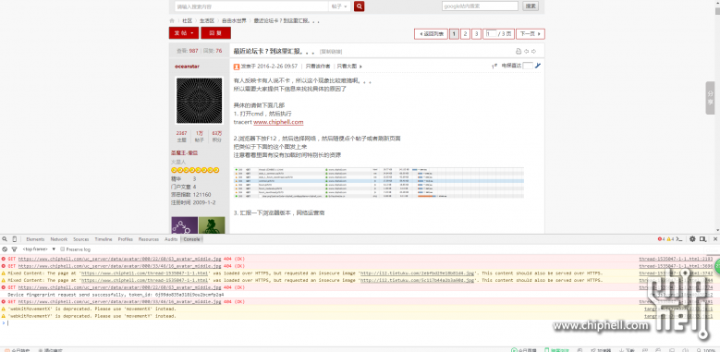
Task: Click red search magnifier button on forum
Action: coord(360,6)
